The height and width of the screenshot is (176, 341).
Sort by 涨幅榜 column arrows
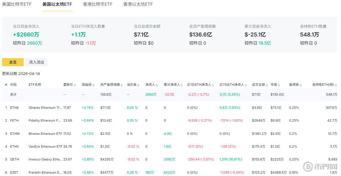coord(93,85)
